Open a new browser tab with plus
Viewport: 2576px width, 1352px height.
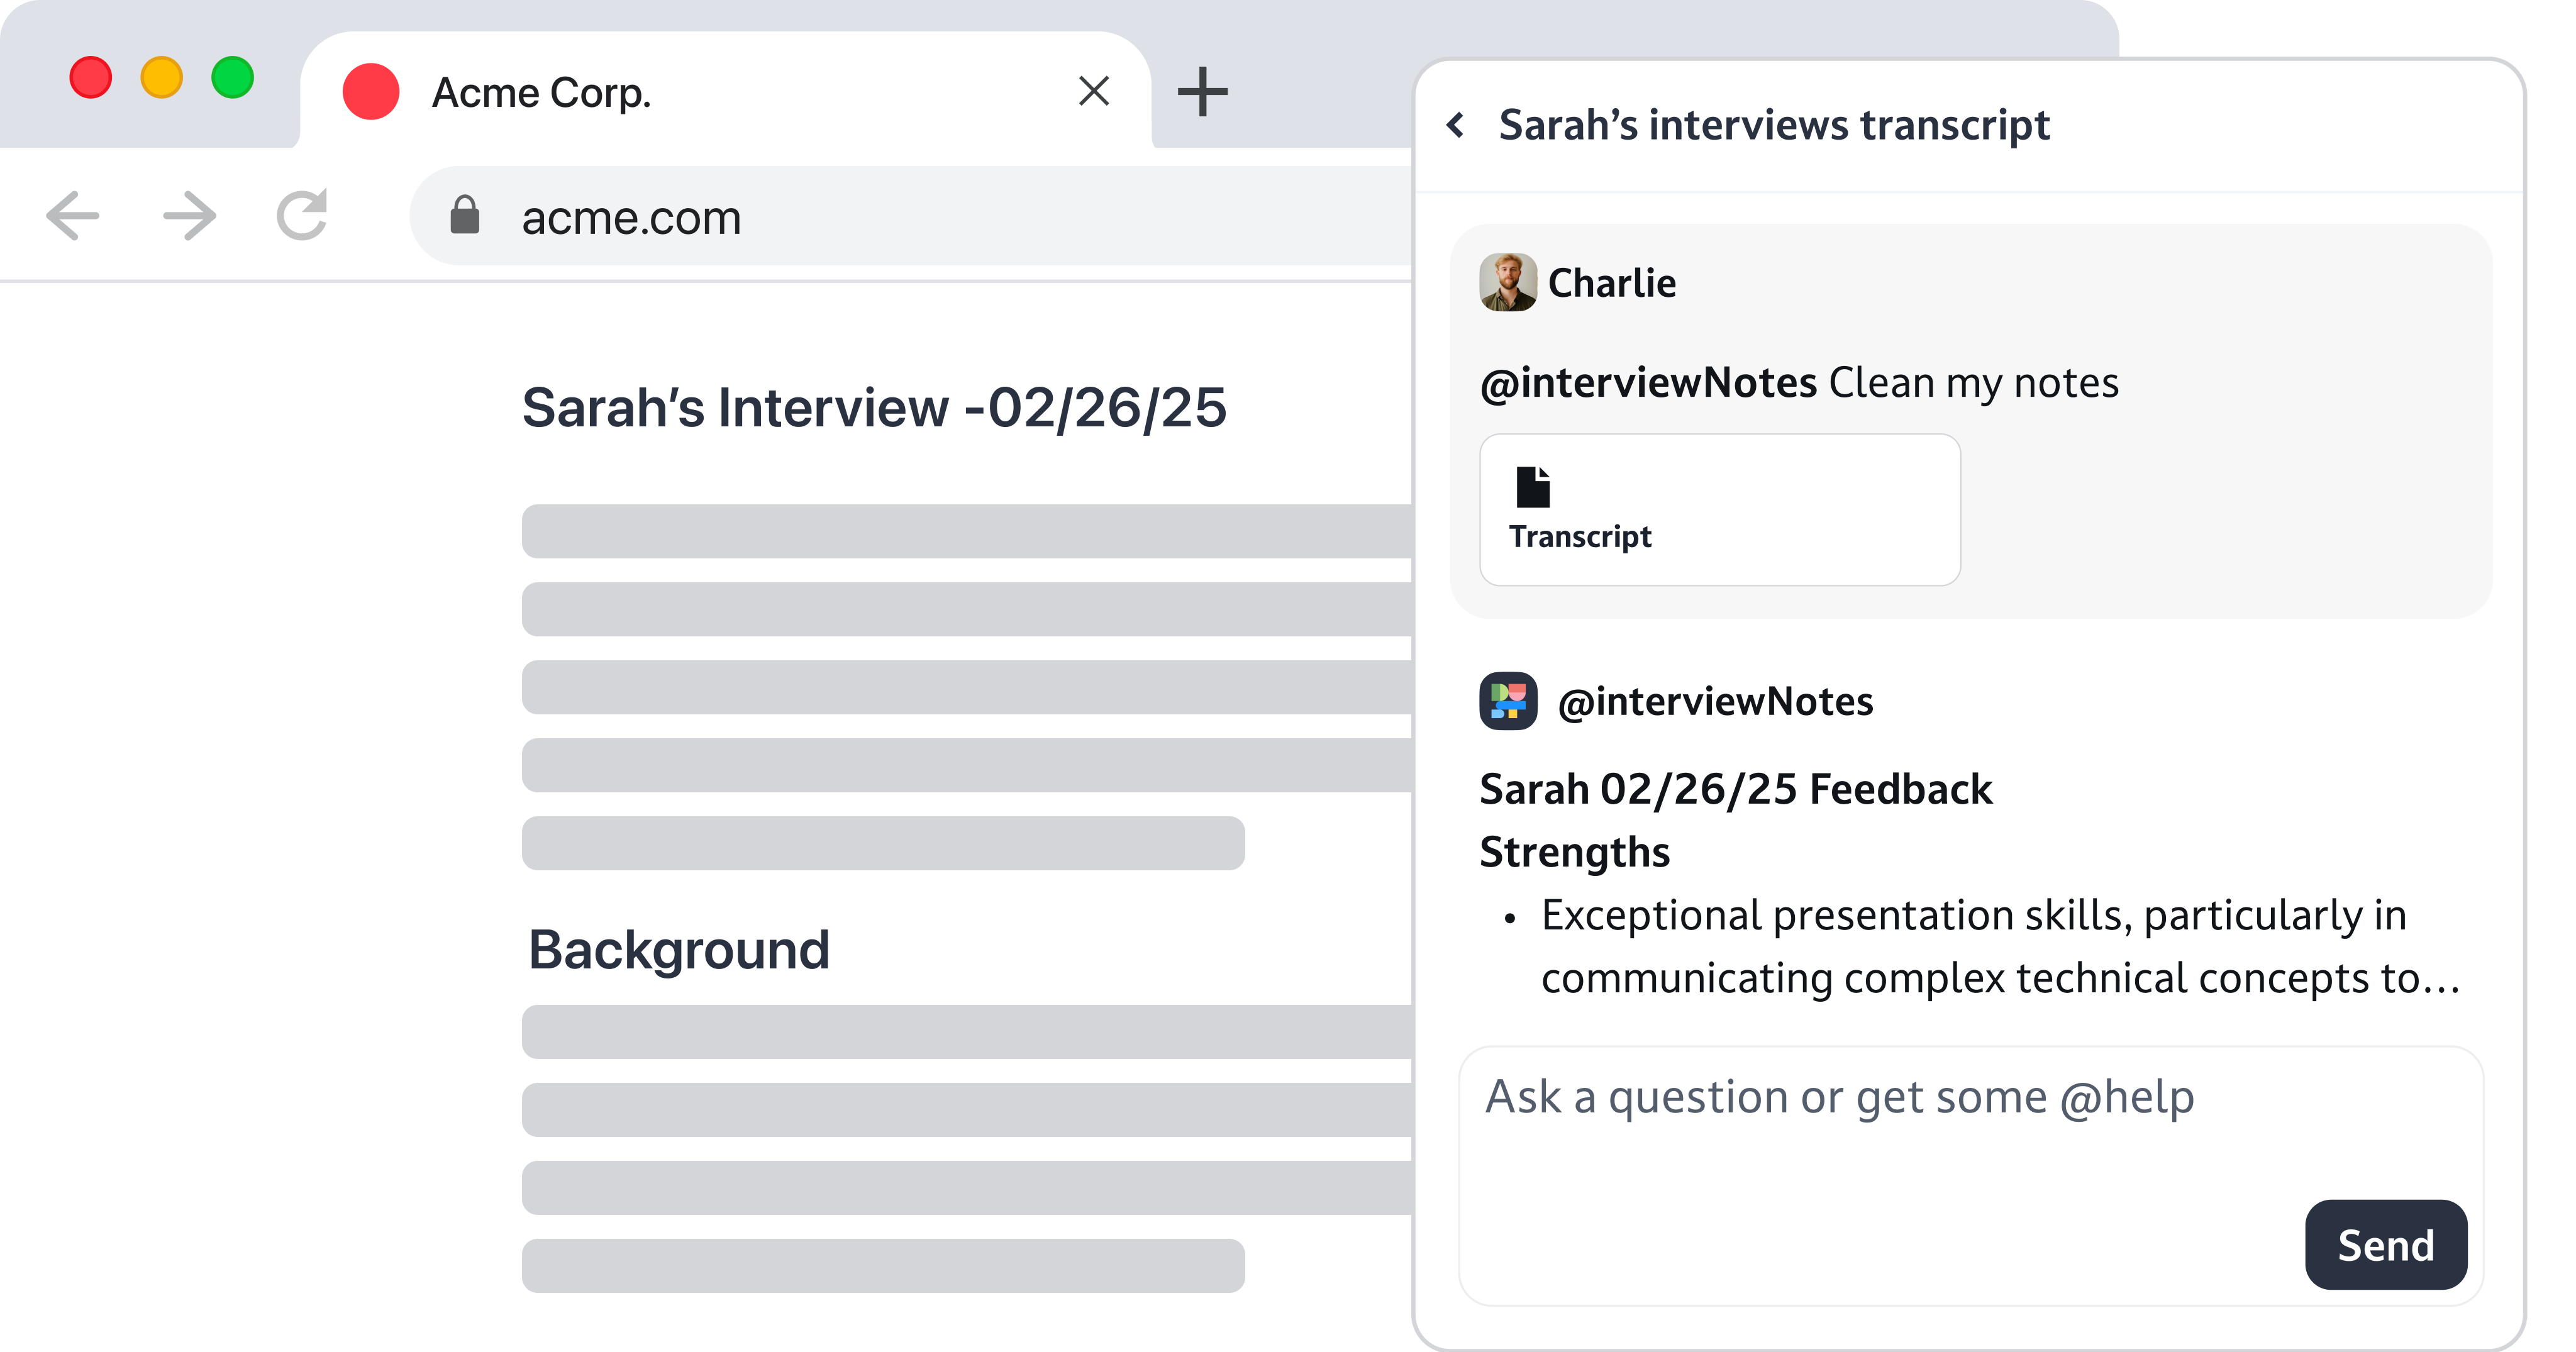1201,92
